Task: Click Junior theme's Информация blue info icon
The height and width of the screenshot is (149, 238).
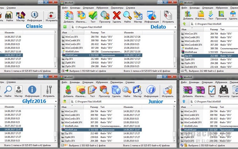Action: point(151,90)
